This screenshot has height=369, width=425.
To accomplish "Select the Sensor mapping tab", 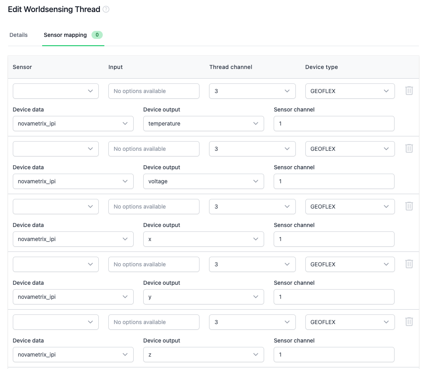I will click(x=65, y=35).
